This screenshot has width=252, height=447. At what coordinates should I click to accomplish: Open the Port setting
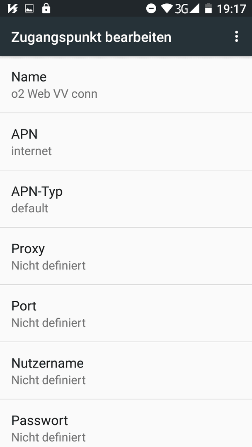[x=126, y=313]
